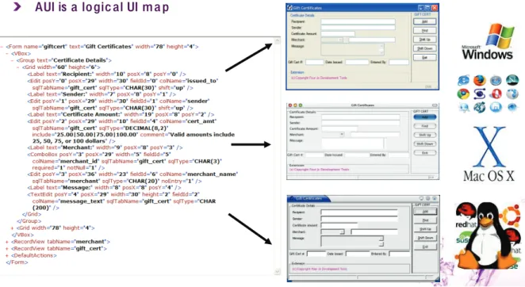Image resolution: width=525 pixels, height=287 pixels.
Task: Click the Gift Cert # field in Linux window
Action: coord(316,254)
